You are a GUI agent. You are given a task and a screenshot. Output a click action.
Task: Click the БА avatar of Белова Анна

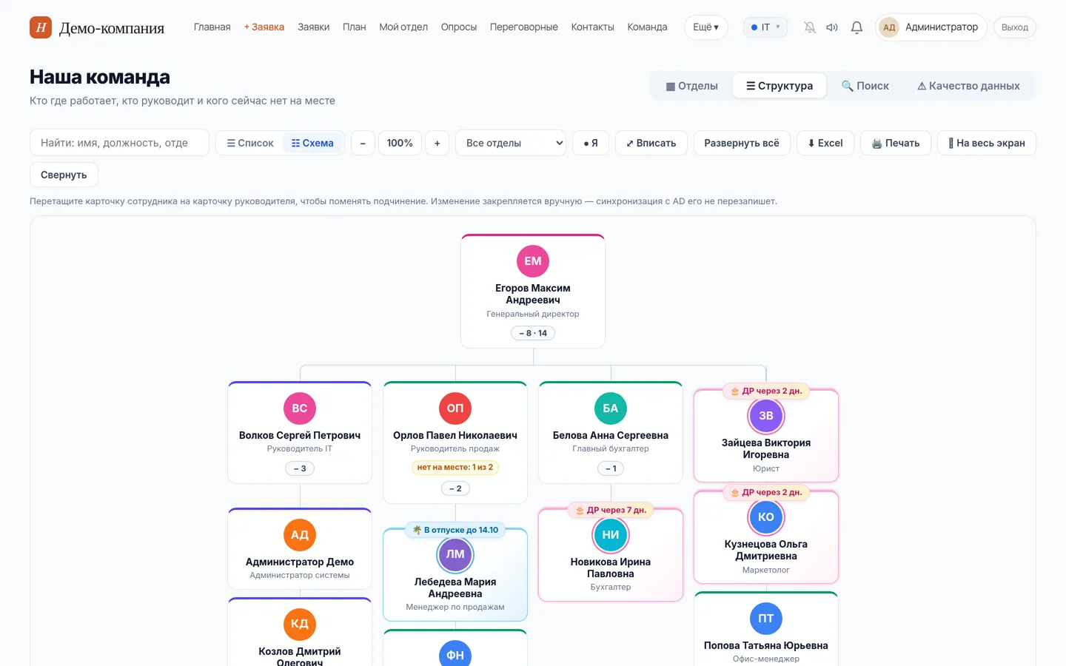point(611,408)
